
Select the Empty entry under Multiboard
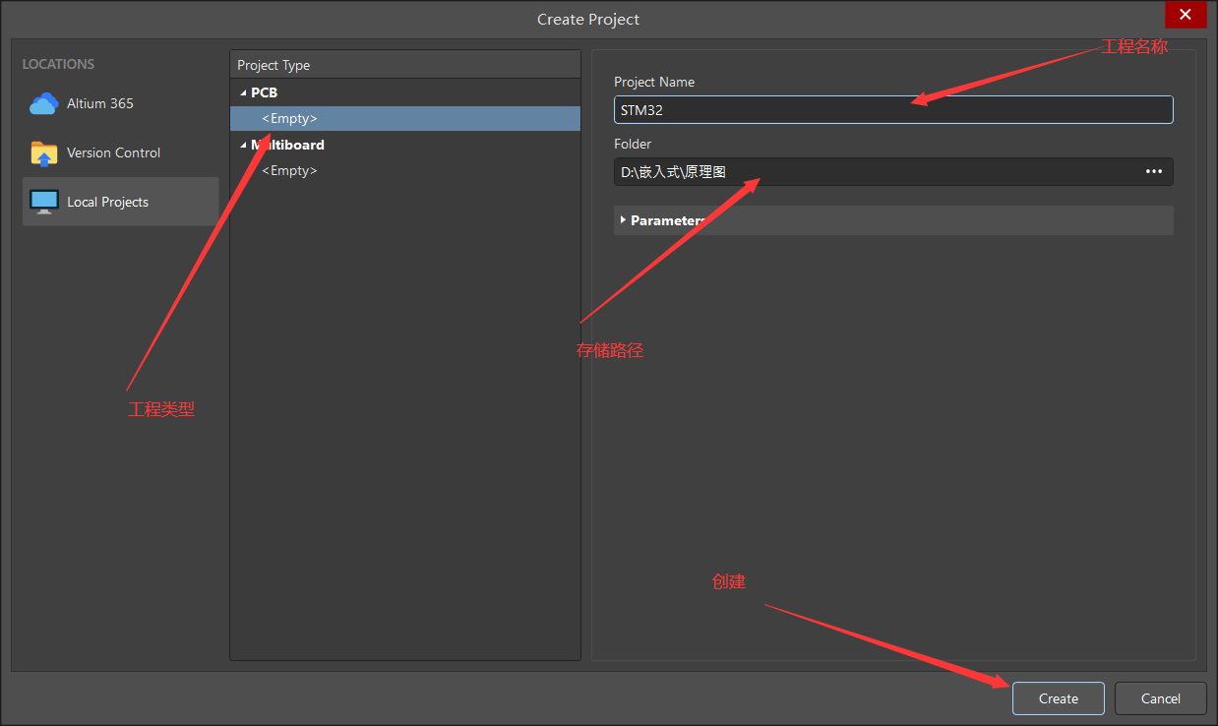click(x=405, y=170)
